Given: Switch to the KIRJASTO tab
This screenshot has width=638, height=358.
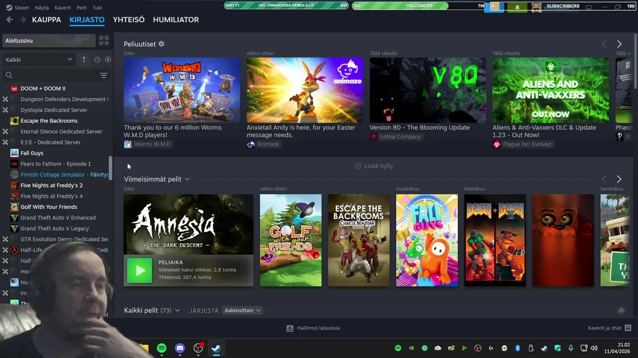Looking at the screenshot, I should pyautogui.click(x=87, y=19).
